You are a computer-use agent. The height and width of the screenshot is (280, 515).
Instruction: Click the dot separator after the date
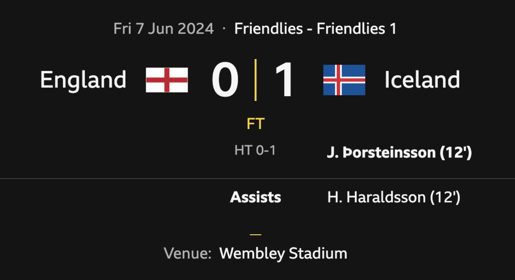coord(224,28)
